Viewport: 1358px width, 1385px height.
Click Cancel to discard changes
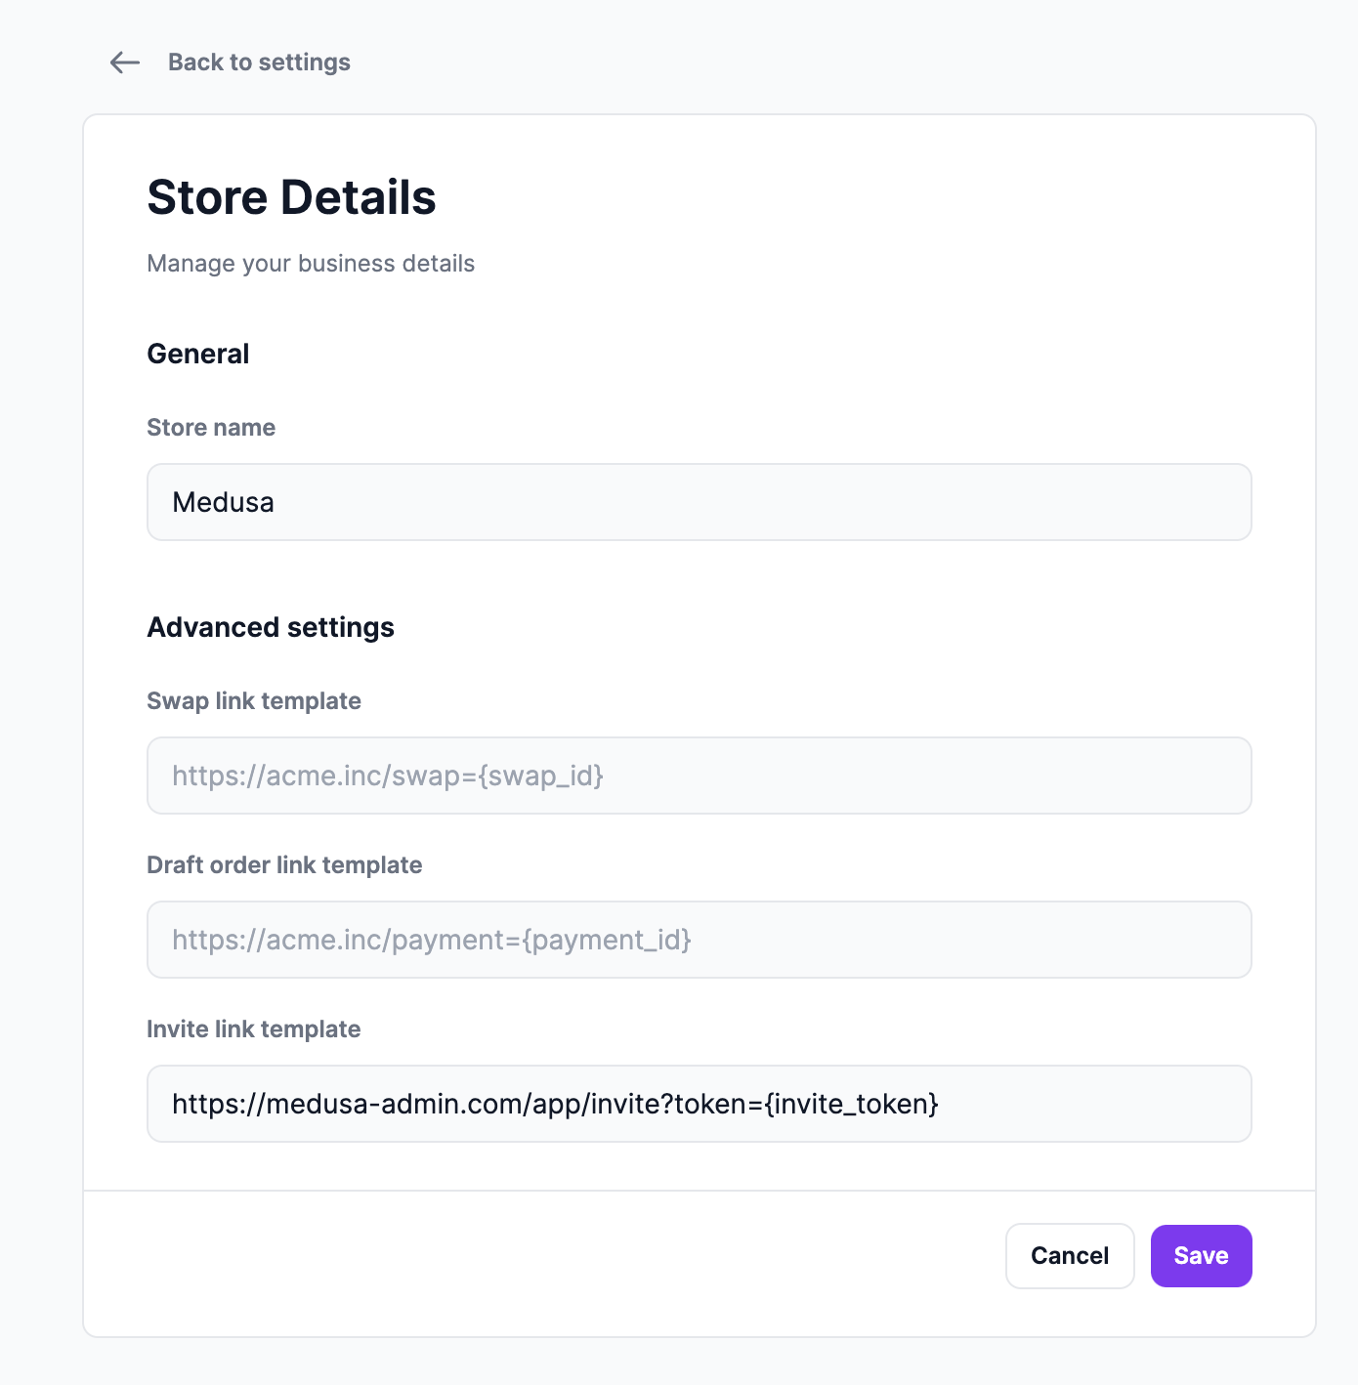[1069, 1255]
